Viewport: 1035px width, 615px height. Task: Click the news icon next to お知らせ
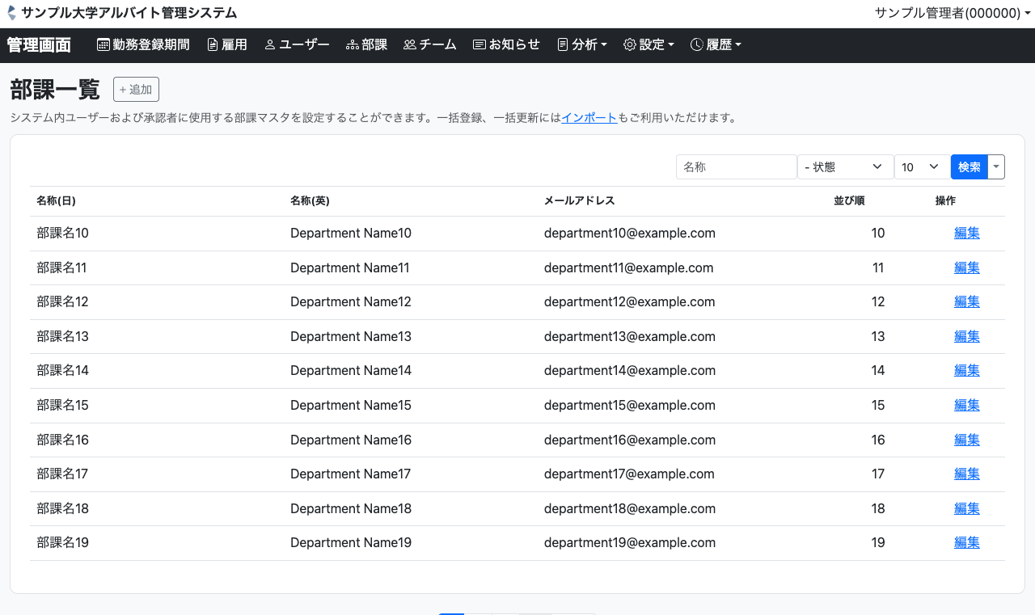(x=479, y=45)
